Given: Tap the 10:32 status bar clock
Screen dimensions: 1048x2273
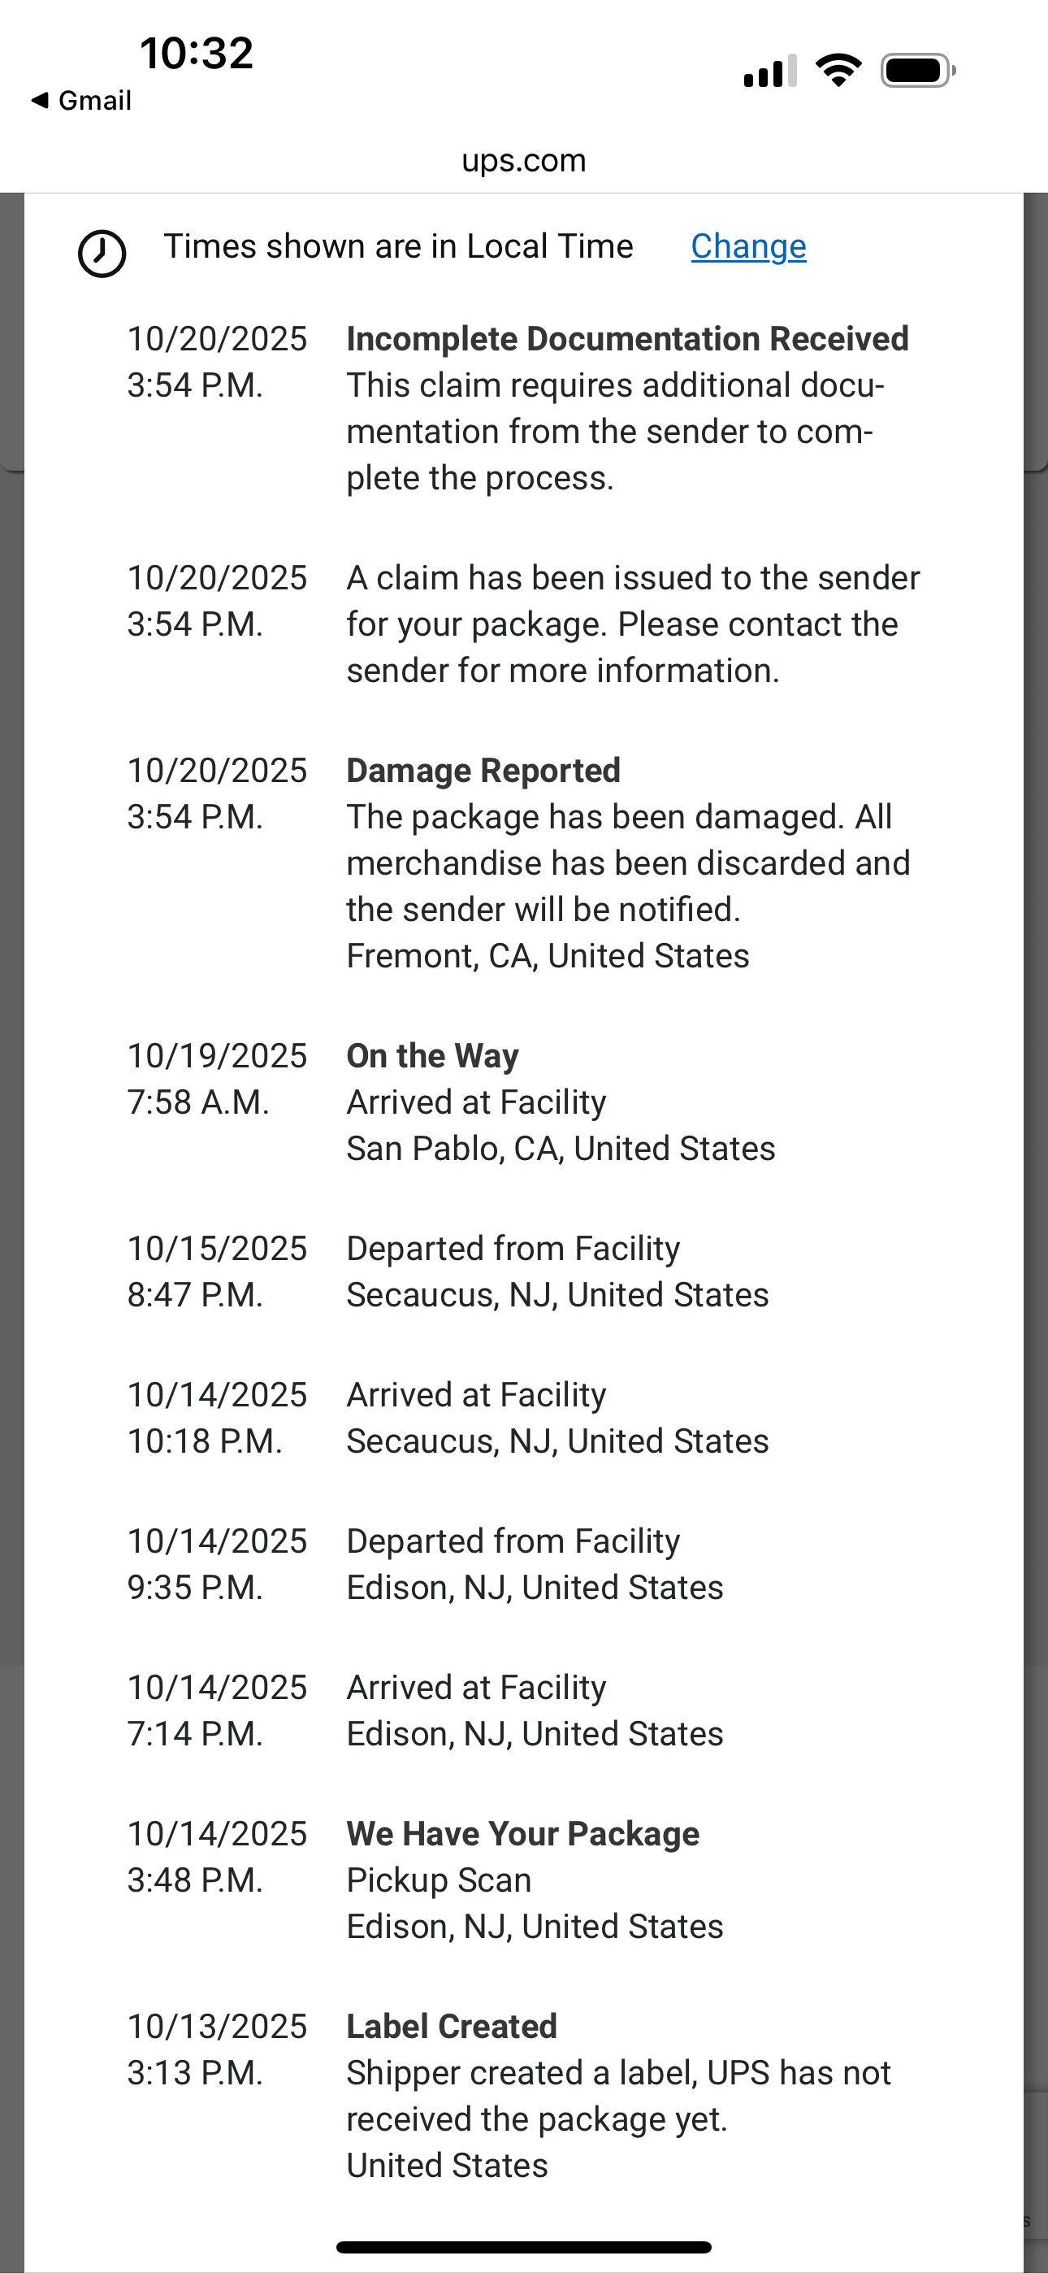Looking at the screenshot, I should [x=196, y=53].
